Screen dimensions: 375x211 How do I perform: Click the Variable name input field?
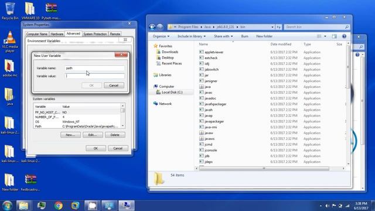95,68
